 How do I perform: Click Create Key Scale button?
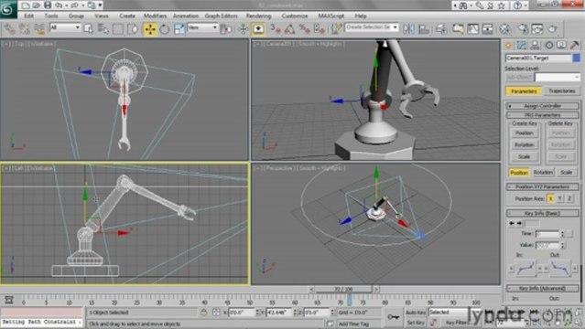pos(524,157)
